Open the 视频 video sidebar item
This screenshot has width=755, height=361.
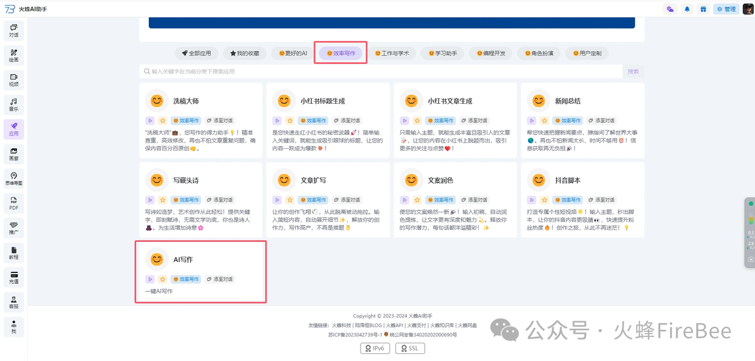pyautogui.click(x=13, y=80)
